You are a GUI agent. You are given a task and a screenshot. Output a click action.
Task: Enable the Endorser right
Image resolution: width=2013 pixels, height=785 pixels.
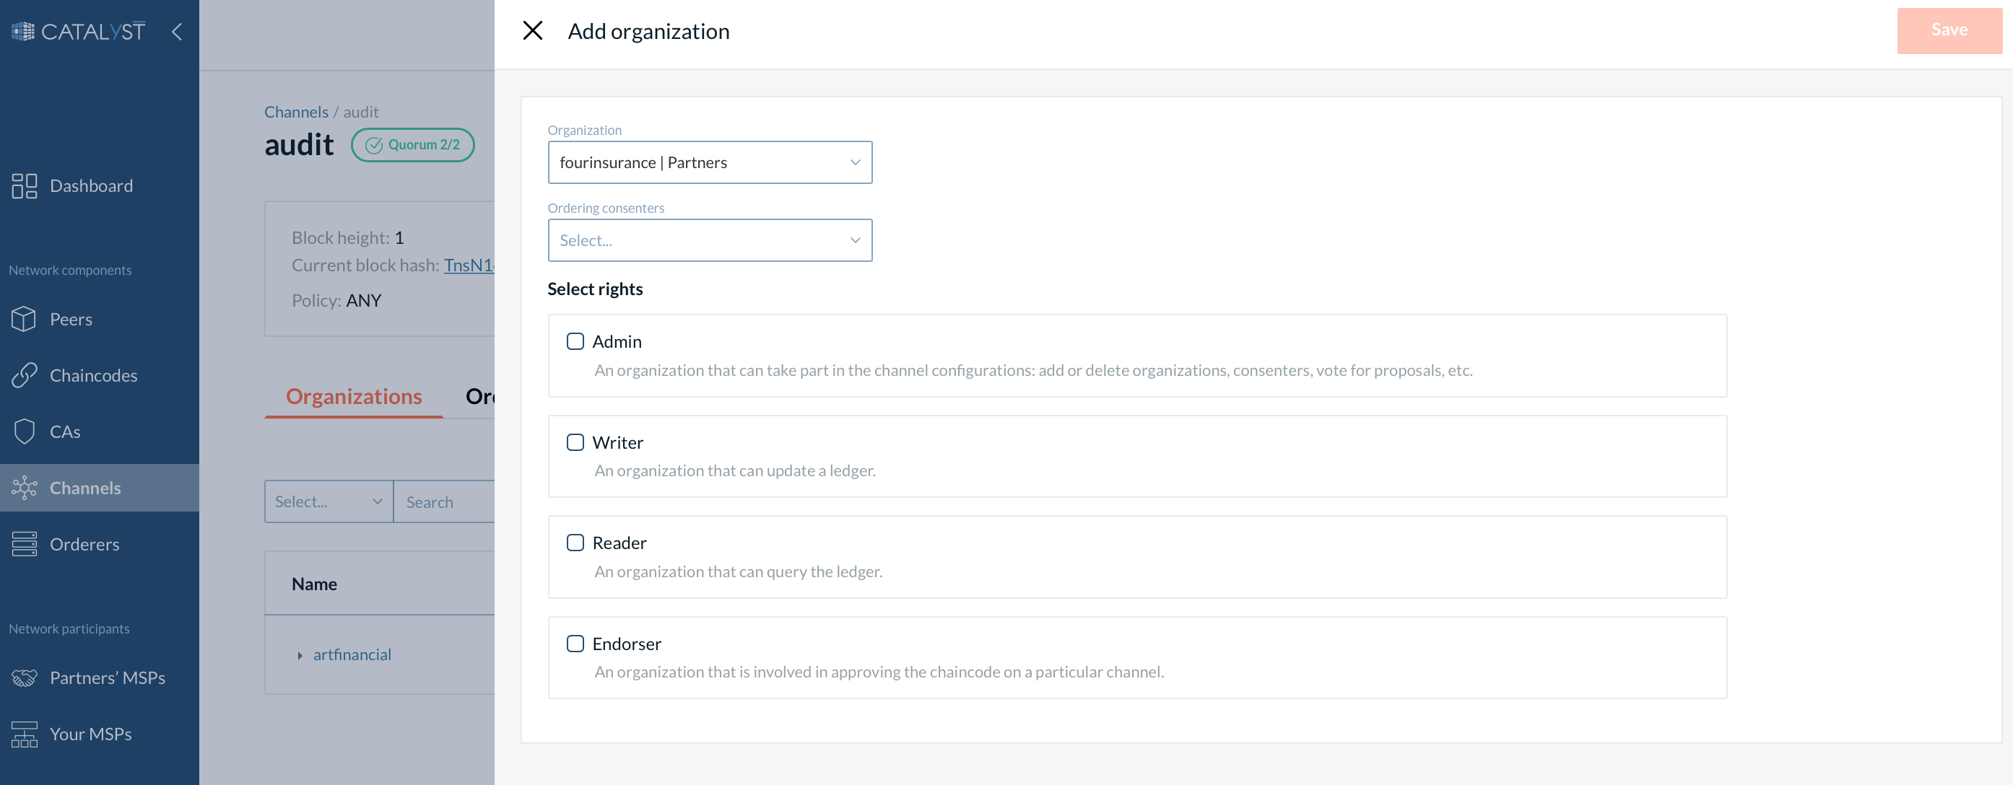coord(576,643)
